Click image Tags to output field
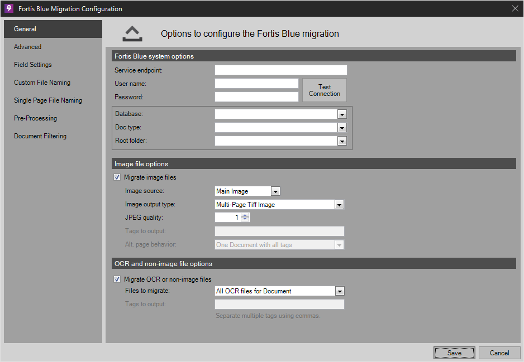 click(x=279, y=231)
